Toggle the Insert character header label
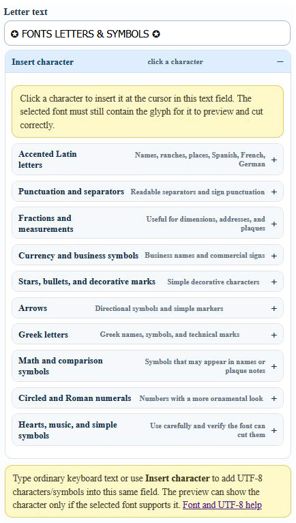 coord(43,62)
